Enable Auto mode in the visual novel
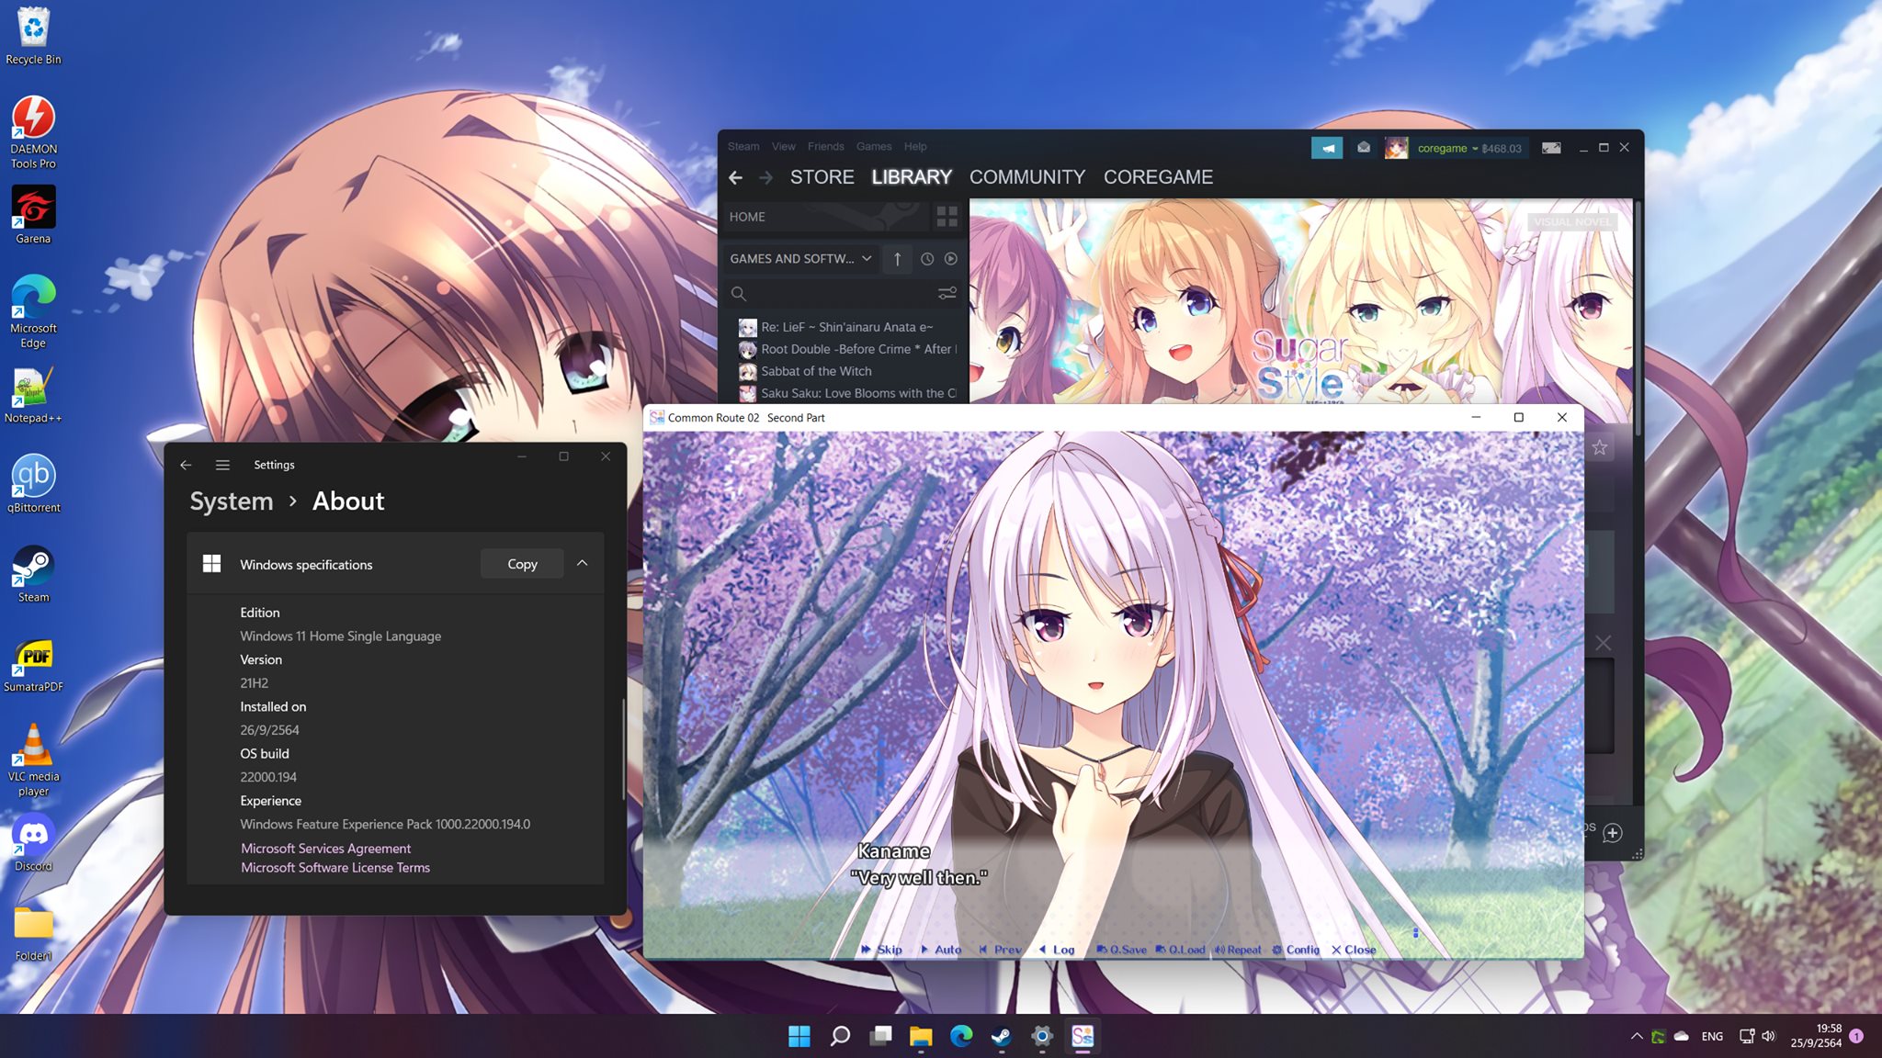 [x=943, y=950]
